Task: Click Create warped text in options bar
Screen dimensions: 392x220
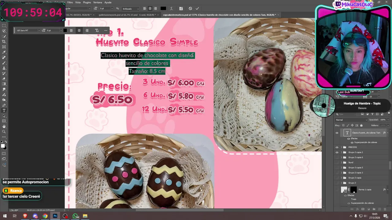Action: (x=171, y=9)
